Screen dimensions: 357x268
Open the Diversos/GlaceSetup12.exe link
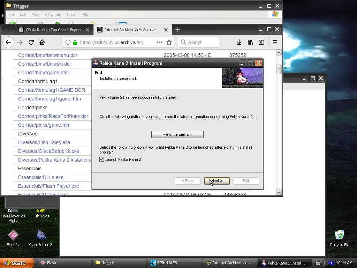(48, 151)
